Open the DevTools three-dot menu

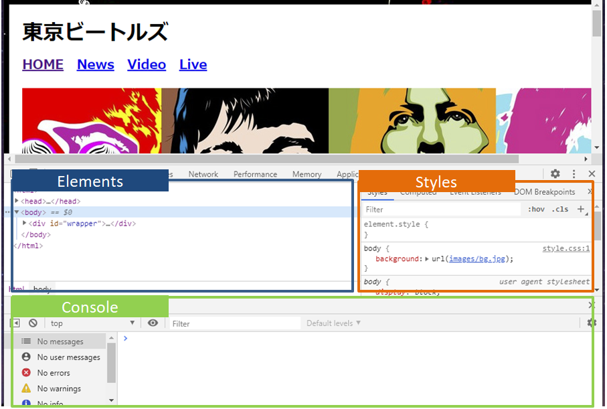(574, 174)
